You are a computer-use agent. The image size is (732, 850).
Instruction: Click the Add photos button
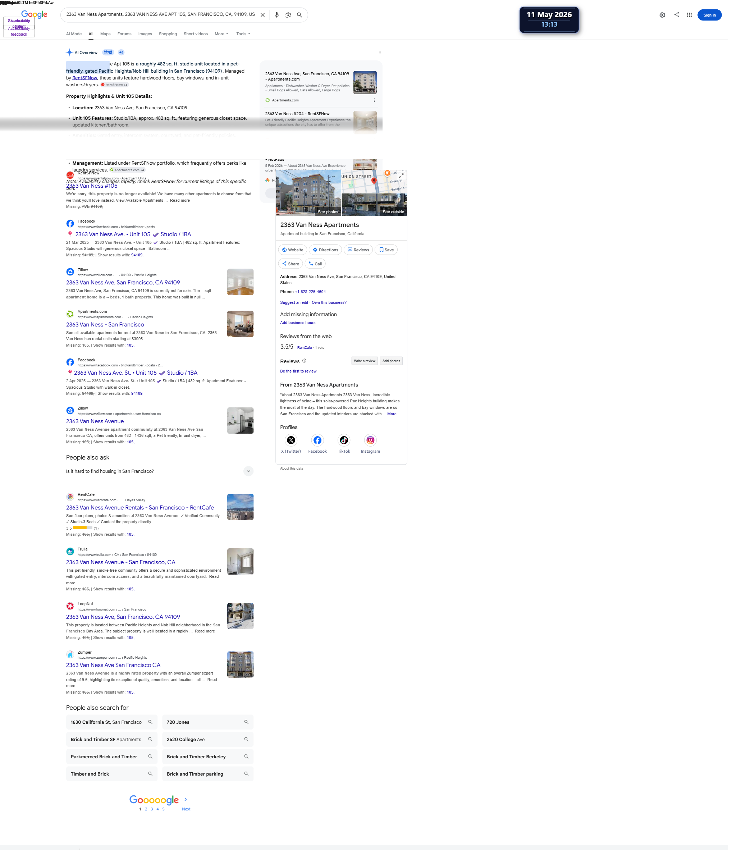(393, 363)
